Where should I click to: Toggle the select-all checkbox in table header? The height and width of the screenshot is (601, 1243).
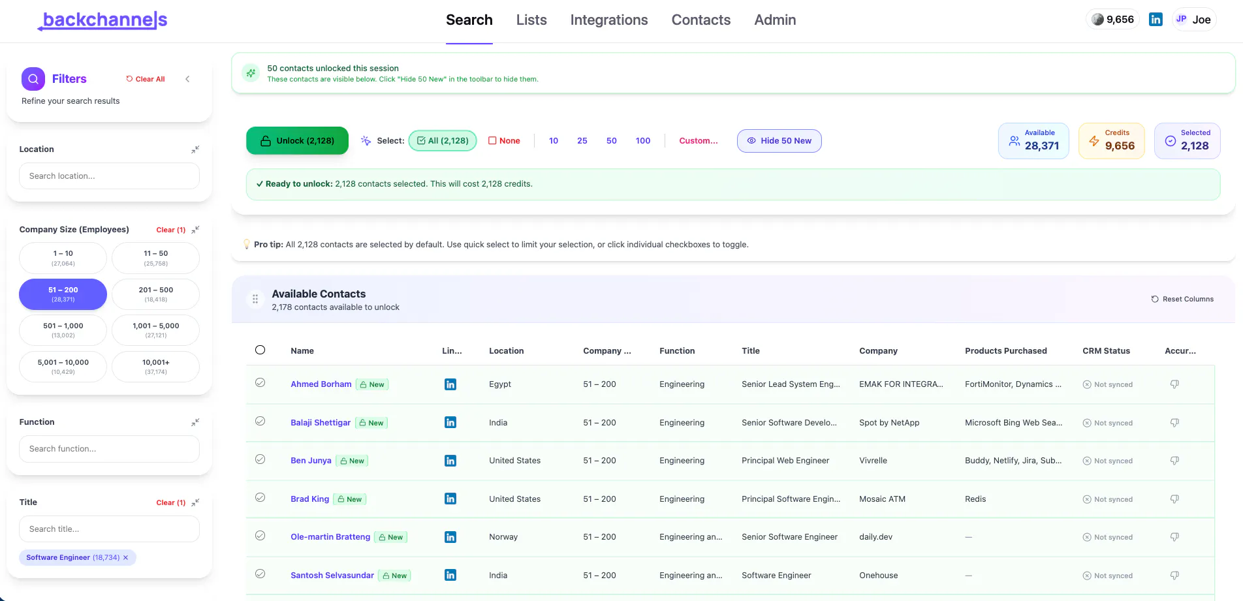(x=260, y=350)
